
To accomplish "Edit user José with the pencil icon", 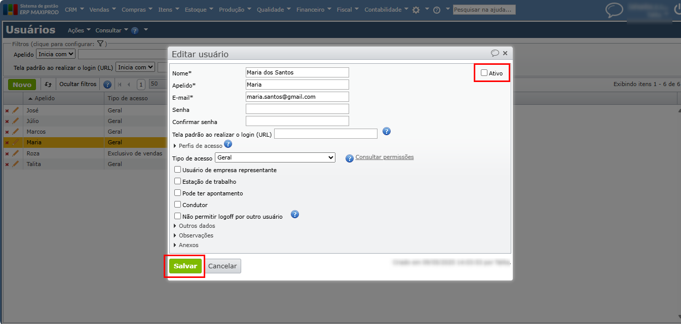I will (x=16, y=110).
